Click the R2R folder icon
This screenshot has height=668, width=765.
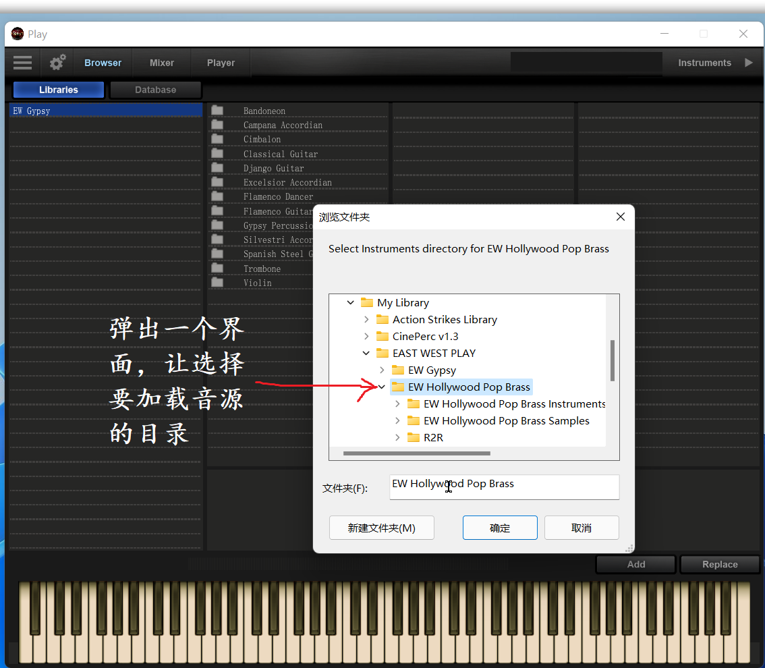[414, 437]
